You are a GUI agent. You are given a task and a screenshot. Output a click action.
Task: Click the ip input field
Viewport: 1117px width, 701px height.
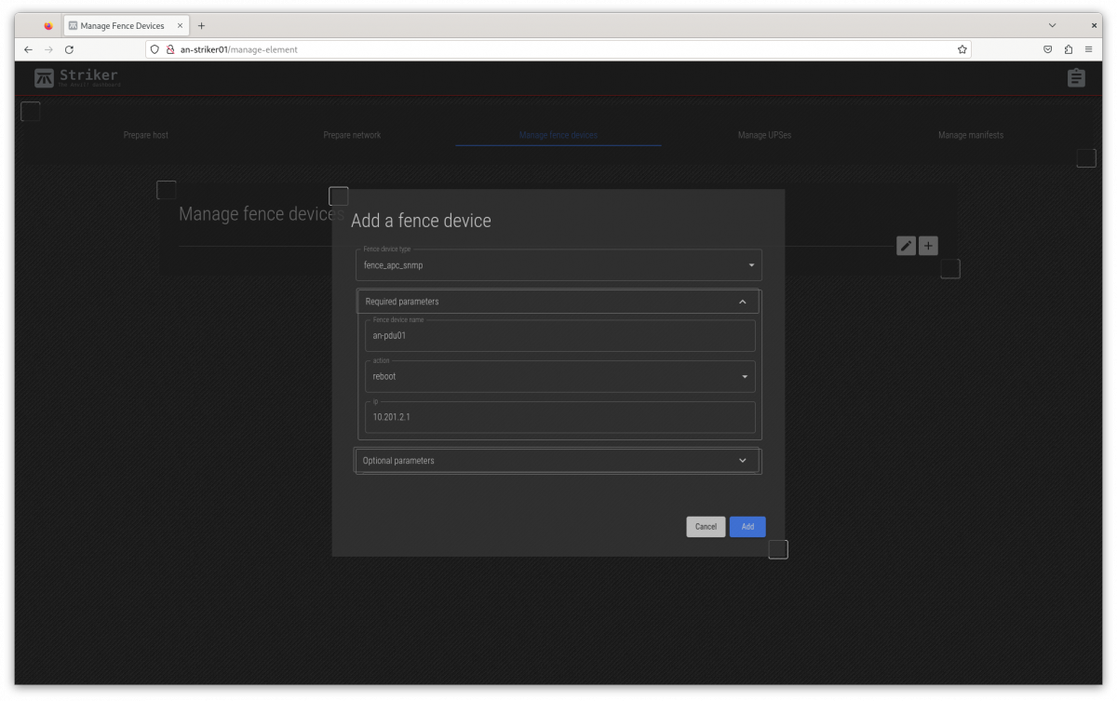click(559, 417)
